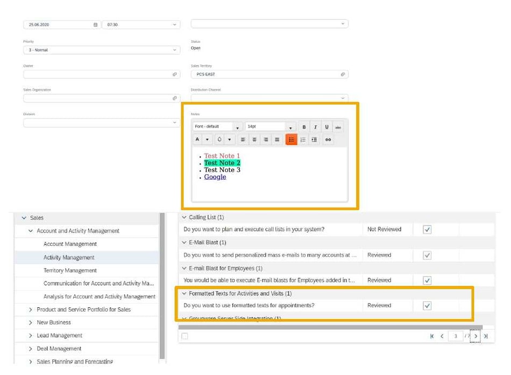Toggle the numbered list button
The image size is (511, 375).
[x=303, y=139]
